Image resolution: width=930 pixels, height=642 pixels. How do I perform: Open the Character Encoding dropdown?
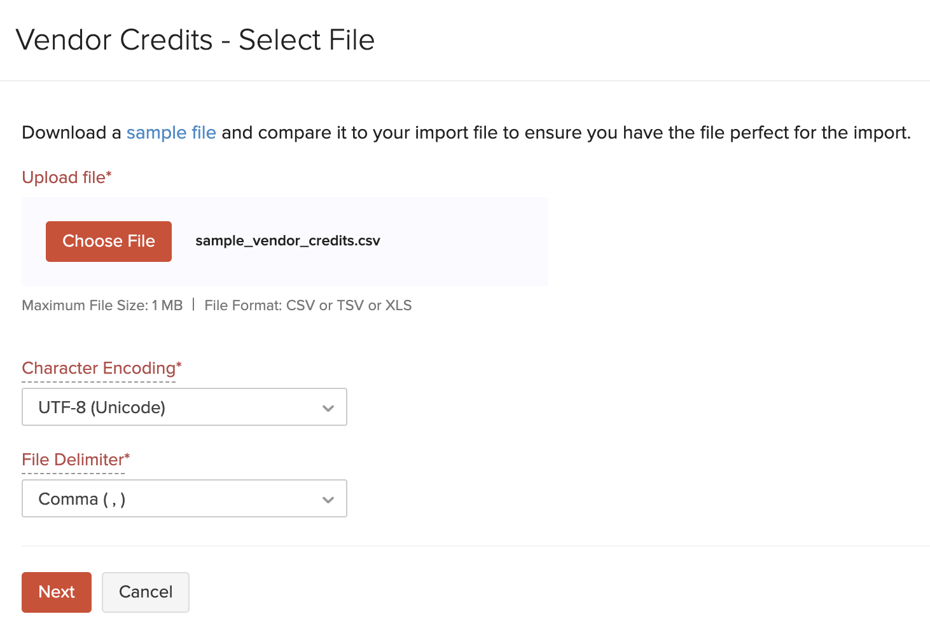click(184, 407)
